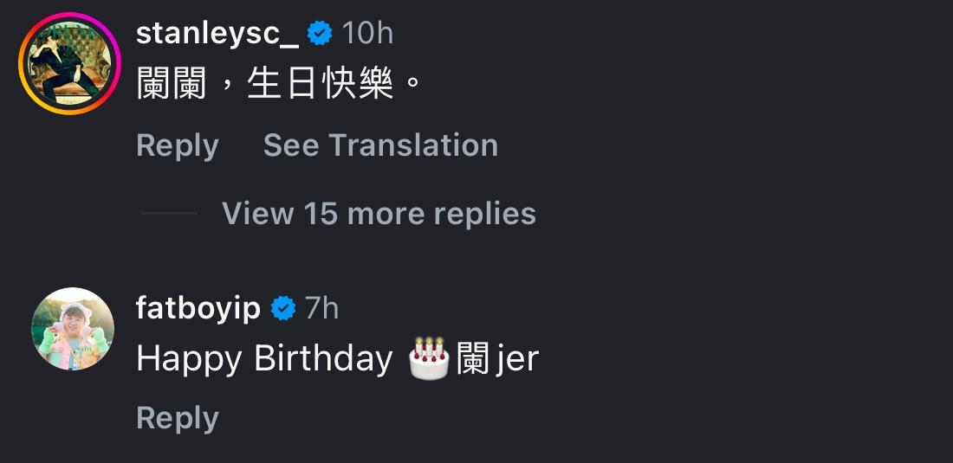Tap the verified badge beside stanleysc_
This screenshot has width=953, height=463.
320,33
